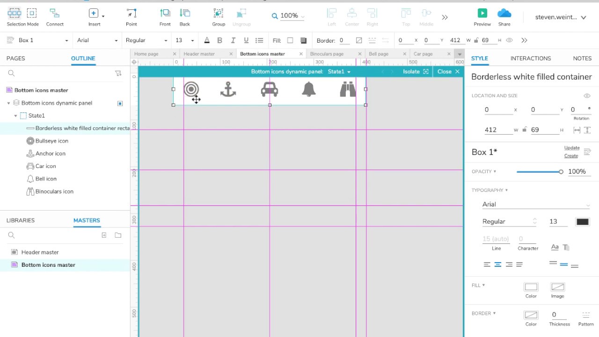Viewport: 599px width, 337px height.
Task: Toggle aspect ratio lock in toolbar
Action: click(476, 40)
